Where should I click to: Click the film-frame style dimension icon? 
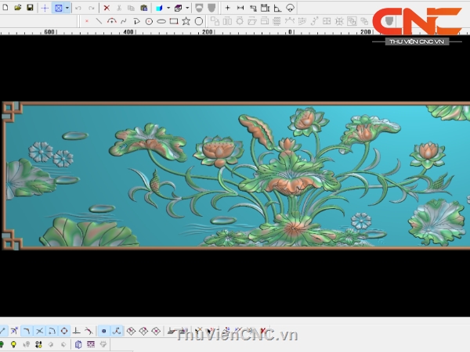click(x=265, y=8)
